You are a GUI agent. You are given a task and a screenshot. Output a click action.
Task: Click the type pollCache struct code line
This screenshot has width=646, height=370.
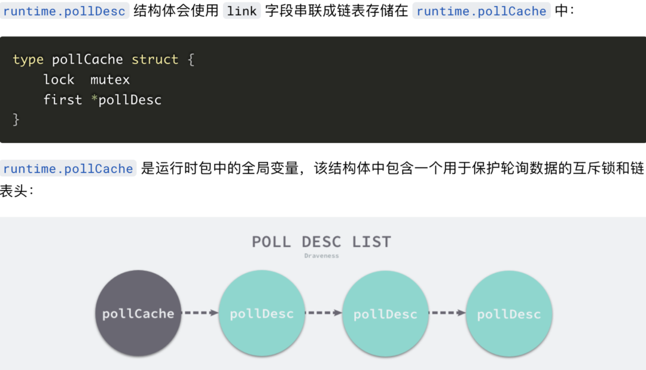[x=103, y=60]
